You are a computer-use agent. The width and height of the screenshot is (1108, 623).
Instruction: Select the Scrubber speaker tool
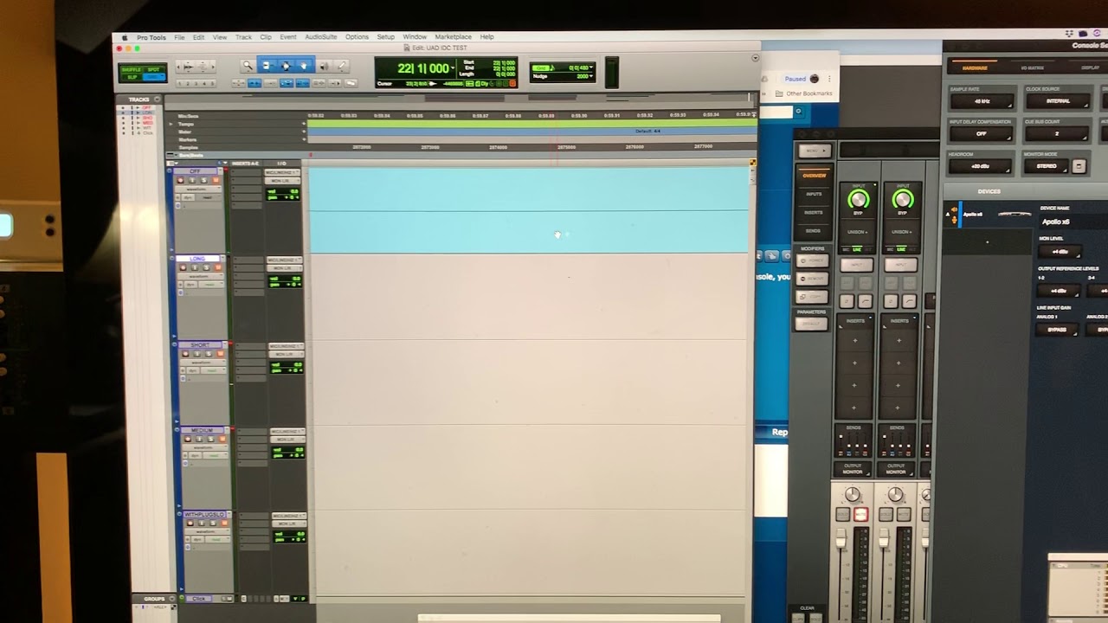(x=323, y=66)
